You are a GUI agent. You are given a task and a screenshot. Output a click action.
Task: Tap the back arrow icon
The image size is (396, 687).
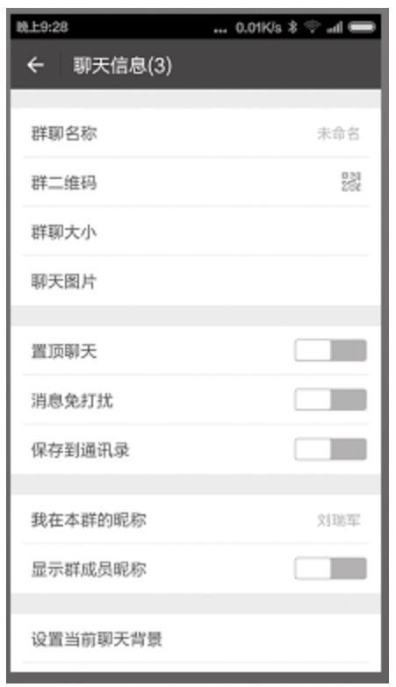(35, 65)
